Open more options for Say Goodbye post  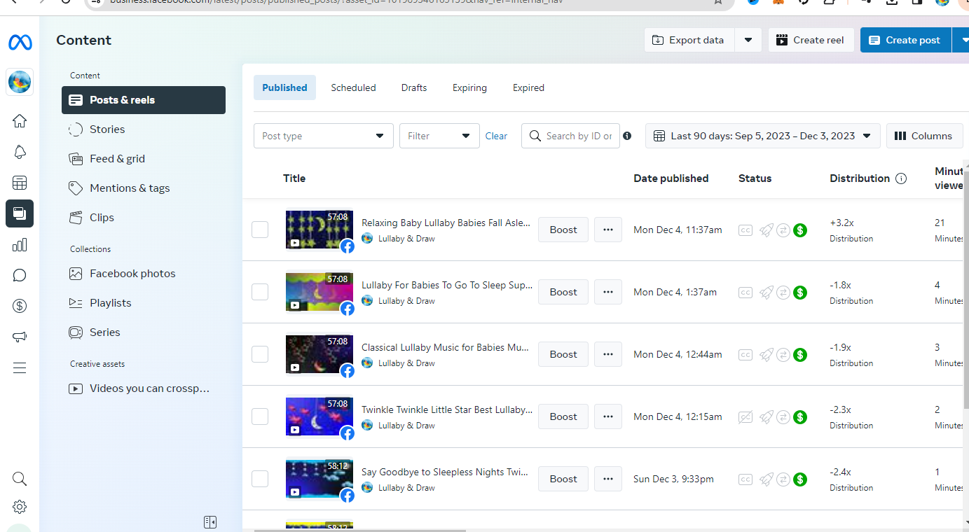(608, 479)
